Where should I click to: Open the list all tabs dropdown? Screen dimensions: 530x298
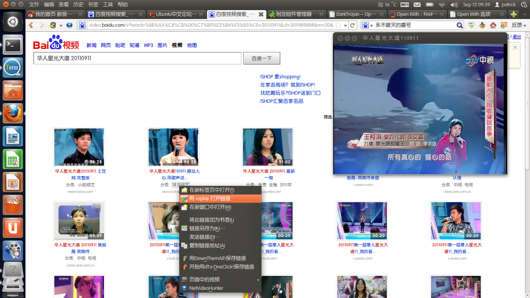524,14
